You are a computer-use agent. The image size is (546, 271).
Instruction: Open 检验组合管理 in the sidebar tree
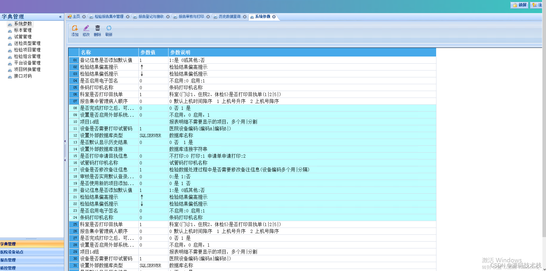tap(27, 56)
